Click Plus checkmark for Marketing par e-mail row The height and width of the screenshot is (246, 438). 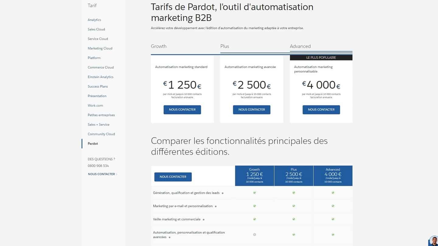click(x=294, y=206)
